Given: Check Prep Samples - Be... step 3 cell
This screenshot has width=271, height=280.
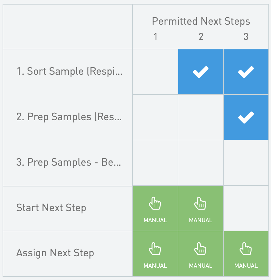Looking at the screenshot, I should coord(246,163).
